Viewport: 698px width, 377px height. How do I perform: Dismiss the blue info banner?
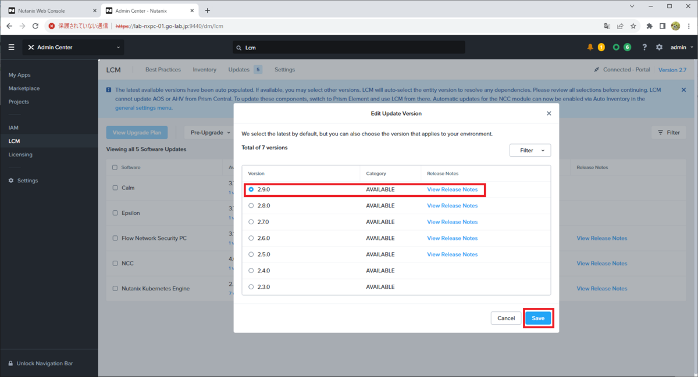[x=683, y=90]
